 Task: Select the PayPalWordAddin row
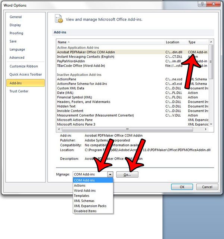click(x=133, y=61)
